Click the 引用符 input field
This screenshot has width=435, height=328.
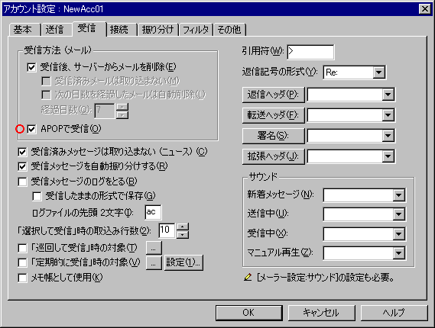click(310, 52)
